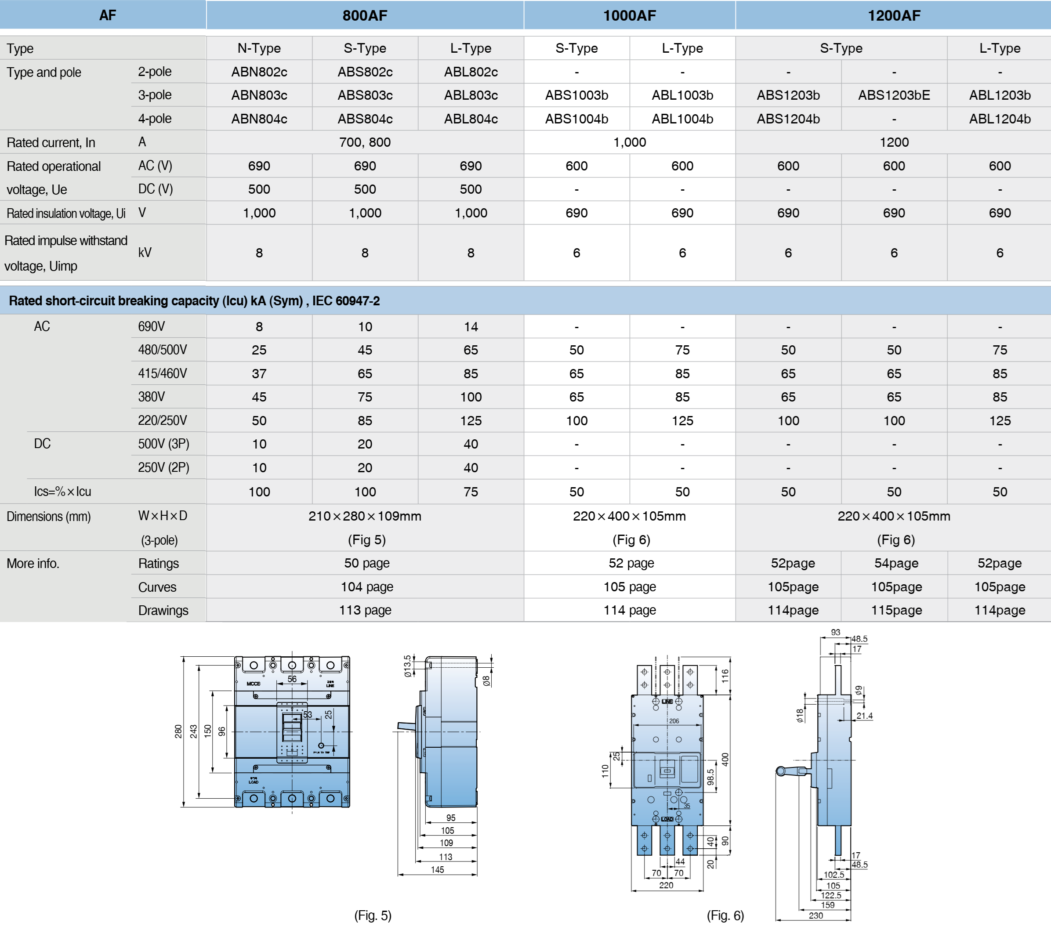Select the 210×280×109mm dimensions cell
1051x930 pixels.
pyautogui.click(x=365, y=516)
